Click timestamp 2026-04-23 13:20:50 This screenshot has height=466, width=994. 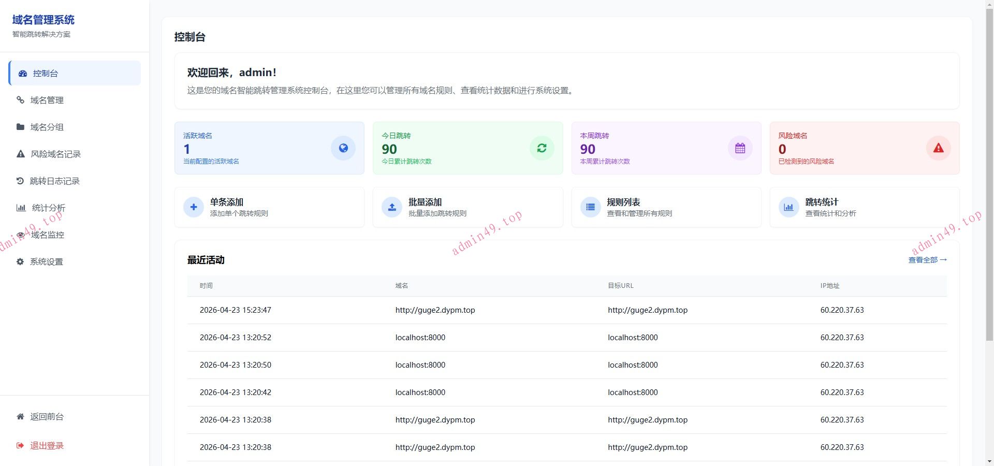tap(236, 365)
